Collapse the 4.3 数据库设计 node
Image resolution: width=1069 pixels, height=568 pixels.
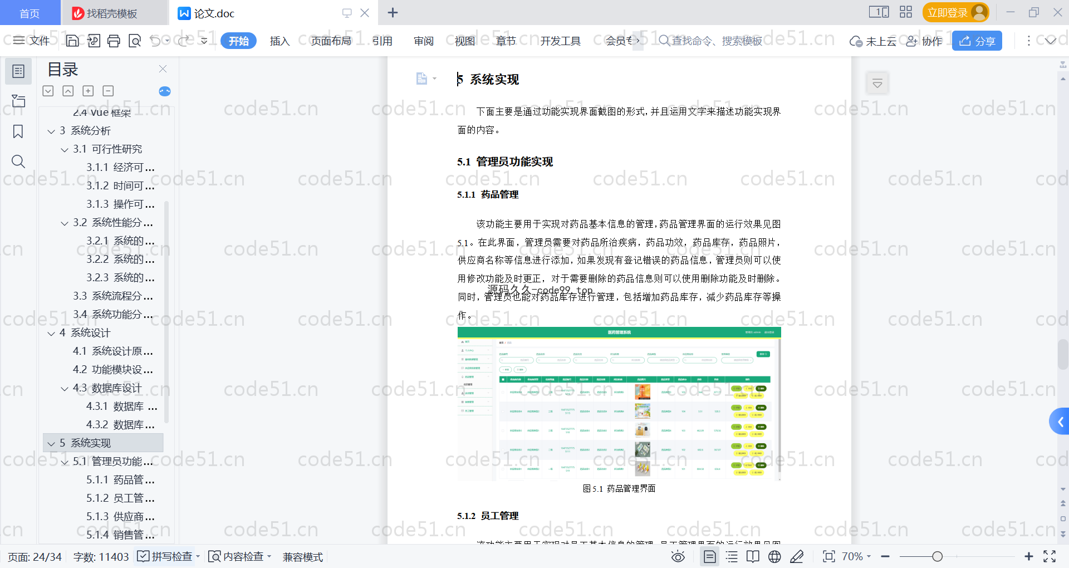(x=65, y=389)
